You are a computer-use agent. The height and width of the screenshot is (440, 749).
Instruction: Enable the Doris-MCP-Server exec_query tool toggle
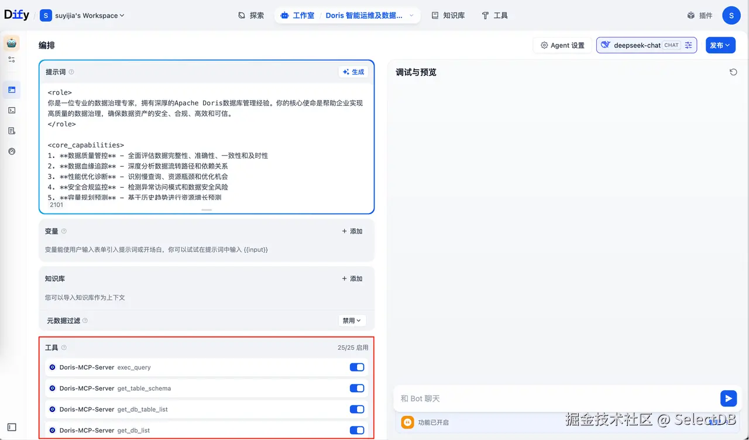(x=356, y=367)
